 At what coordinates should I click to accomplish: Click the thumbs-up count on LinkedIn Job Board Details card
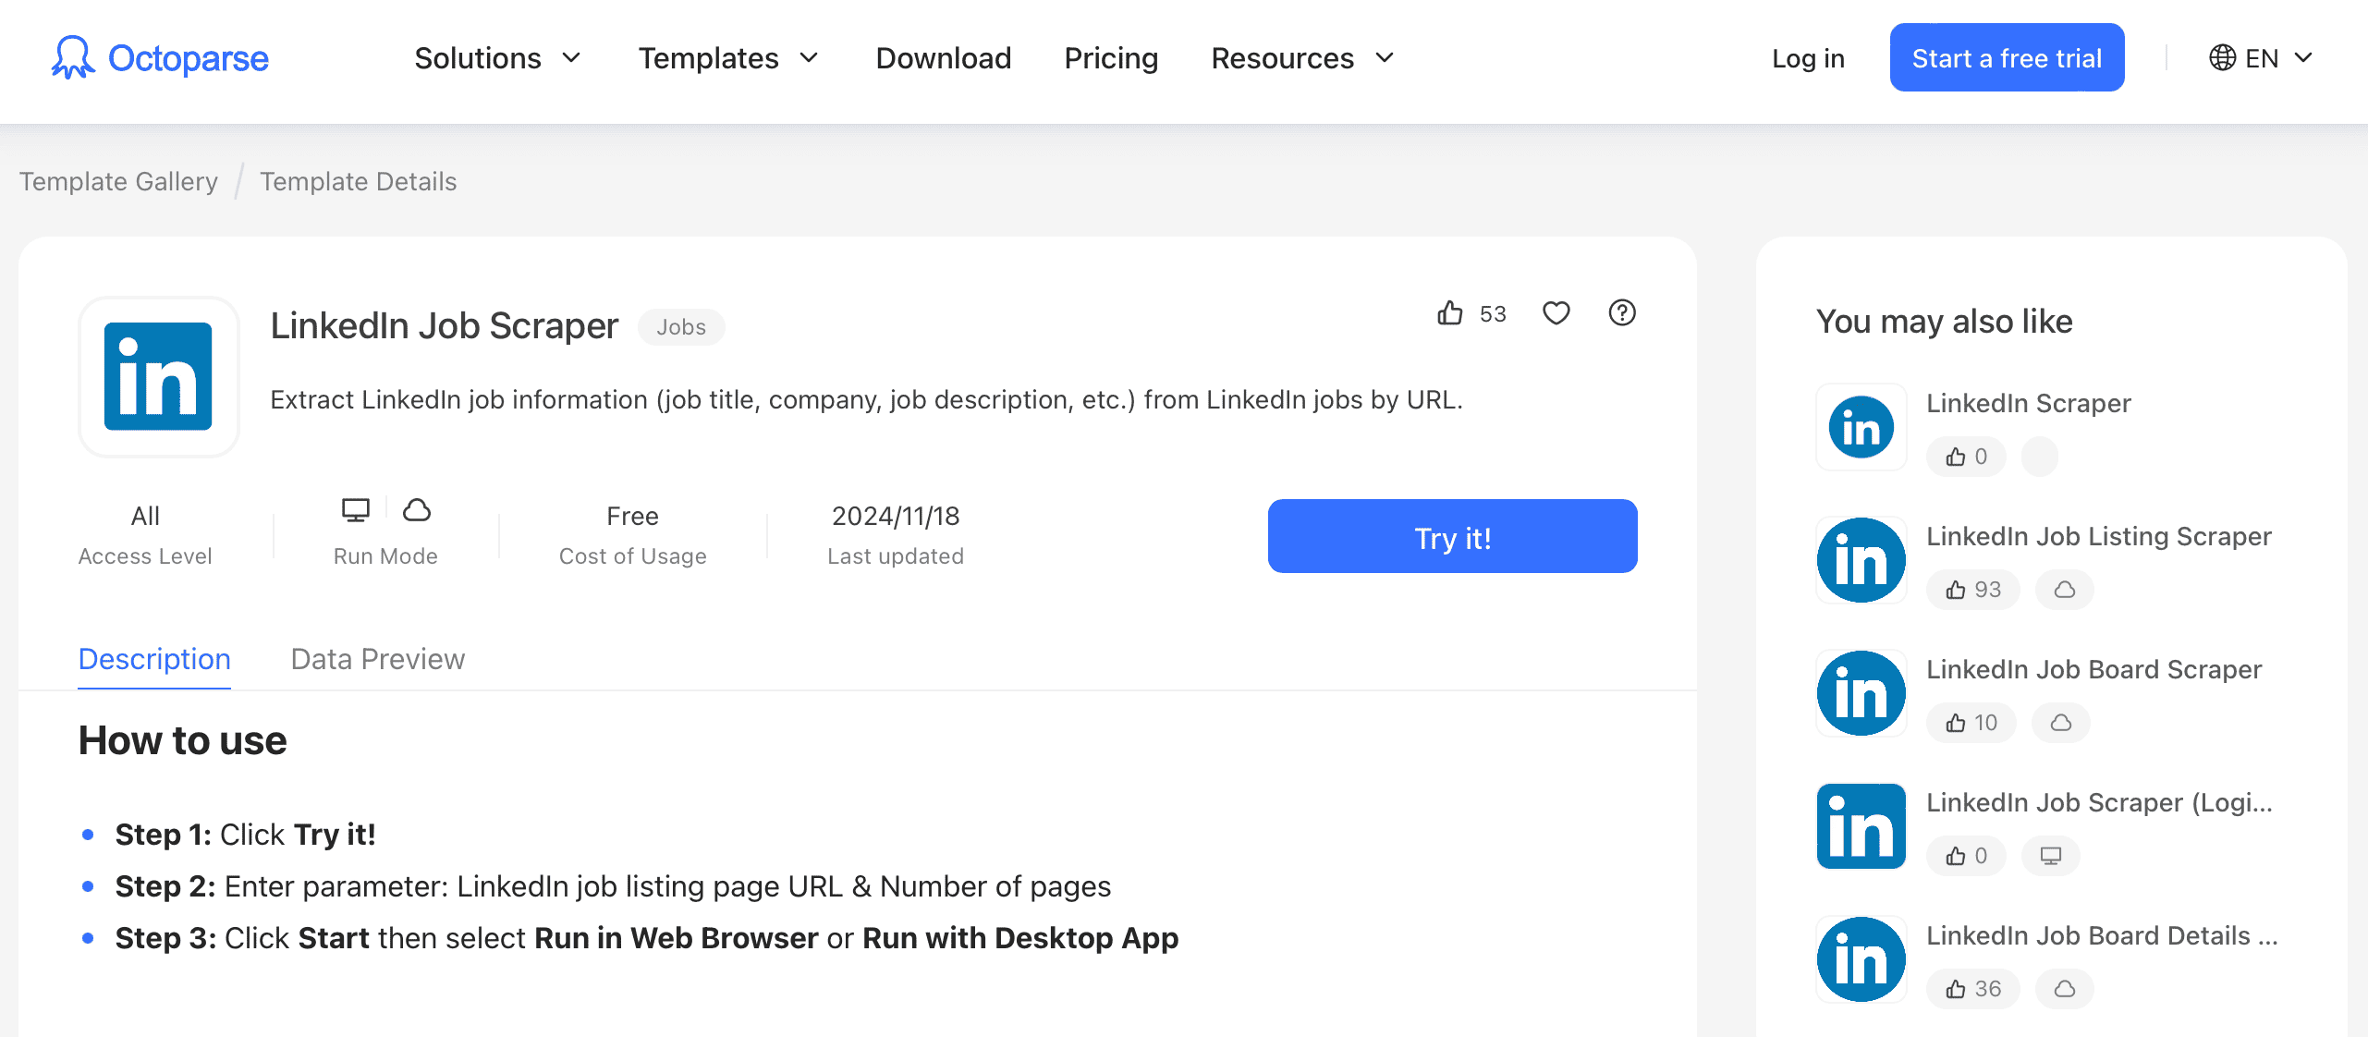tap(1974, 988)
